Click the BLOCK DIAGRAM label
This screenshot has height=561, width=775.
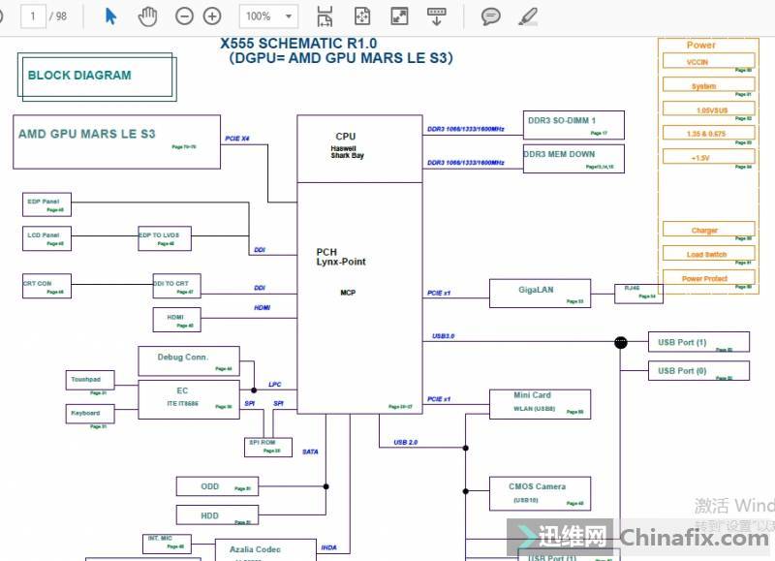[79, 76]
